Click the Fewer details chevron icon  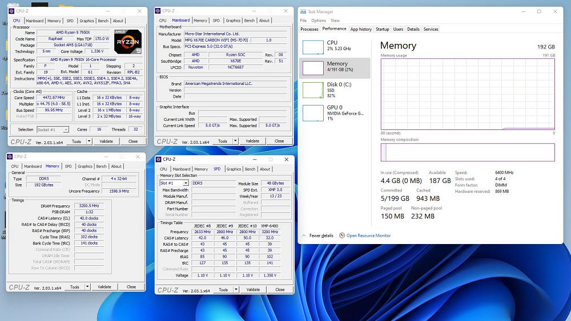coord(303,235)
